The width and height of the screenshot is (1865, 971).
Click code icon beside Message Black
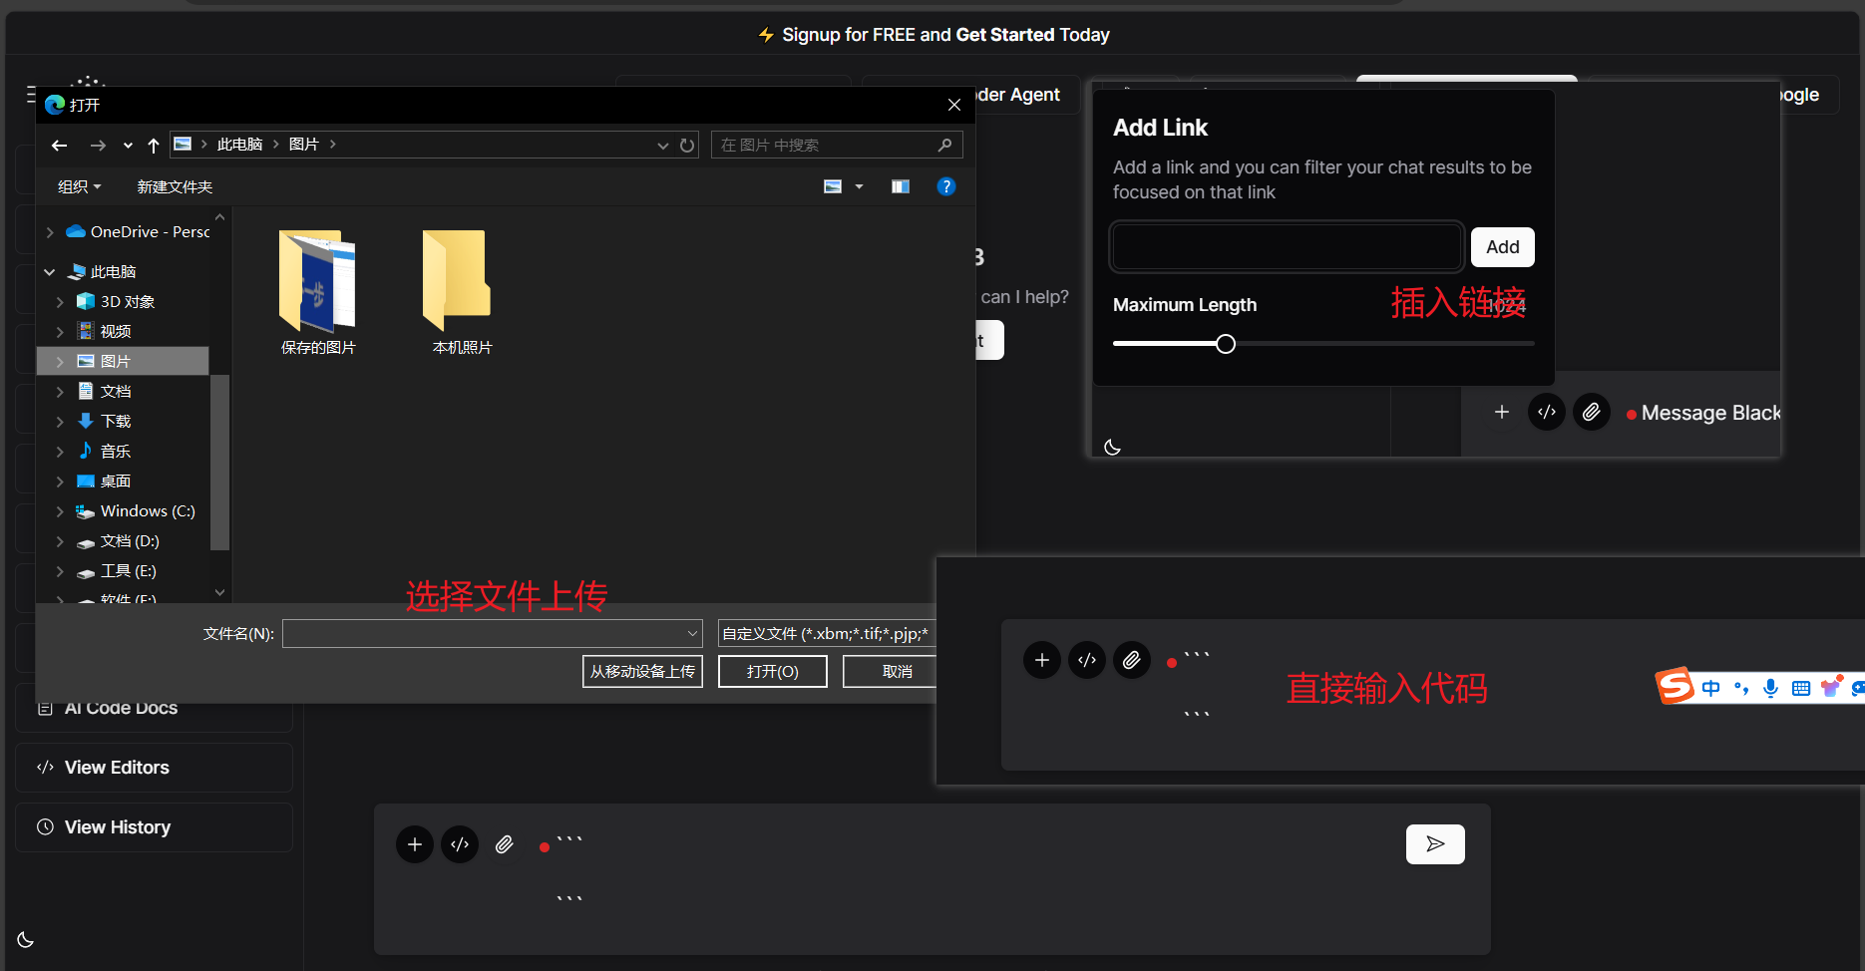click(1547, 412)
